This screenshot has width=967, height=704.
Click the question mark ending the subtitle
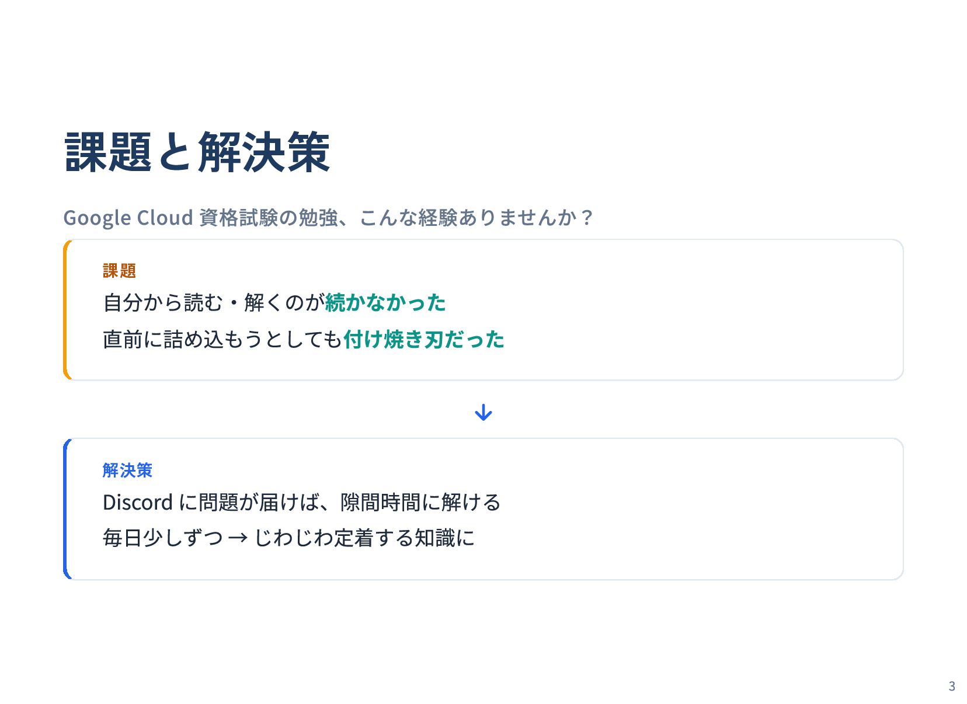pos(587,218)
